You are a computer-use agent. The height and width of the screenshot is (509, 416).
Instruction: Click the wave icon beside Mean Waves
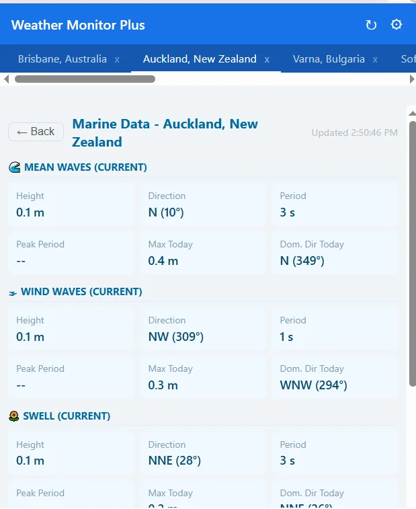(x=14, y=167)
